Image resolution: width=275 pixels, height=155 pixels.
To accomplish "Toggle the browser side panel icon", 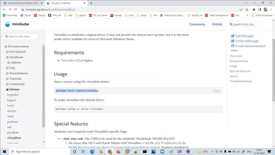I will click(260, 9).
